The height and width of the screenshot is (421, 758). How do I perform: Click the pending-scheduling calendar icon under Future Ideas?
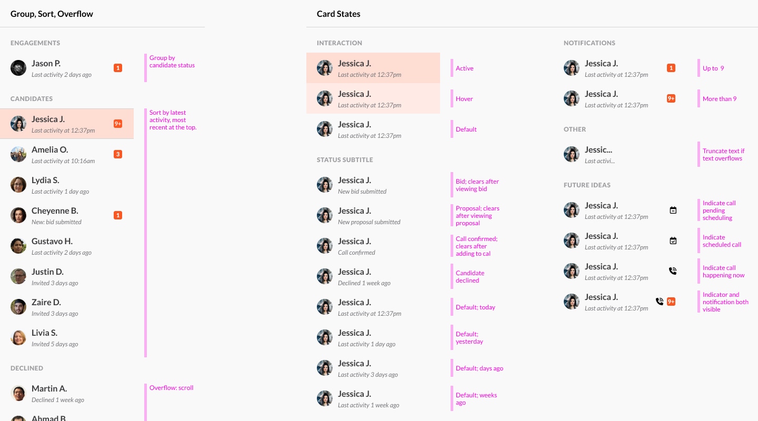click(673, 210)
